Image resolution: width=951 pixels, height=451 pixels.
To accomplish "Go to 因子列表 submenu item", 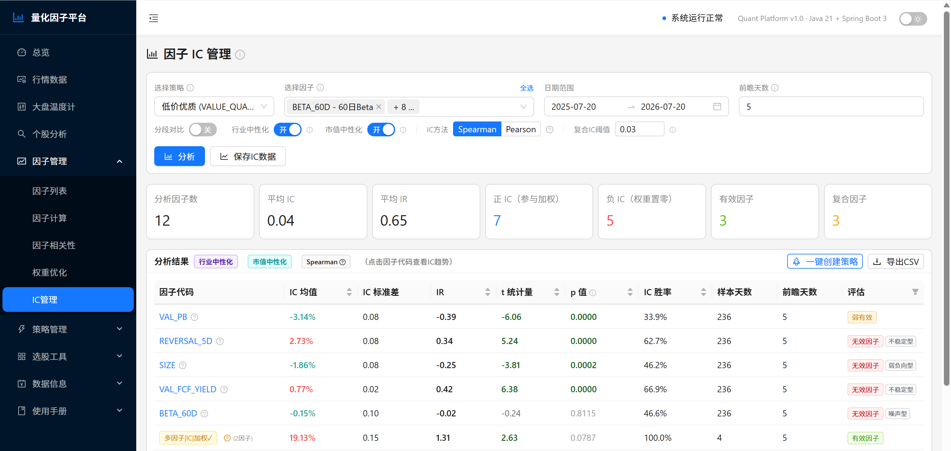I will tap(68, 191).
